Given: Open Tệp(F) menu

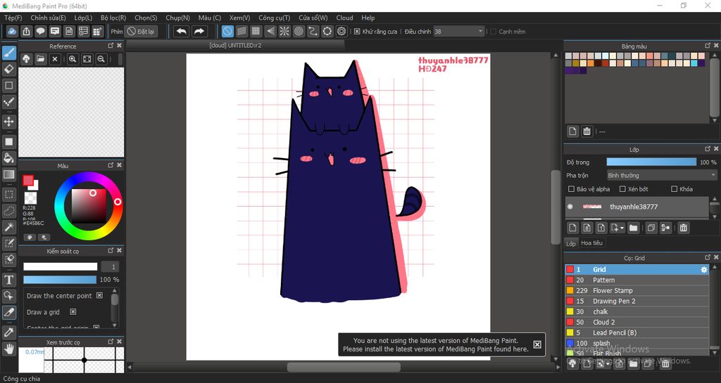Looking at the screenshot, I should 13,18.
